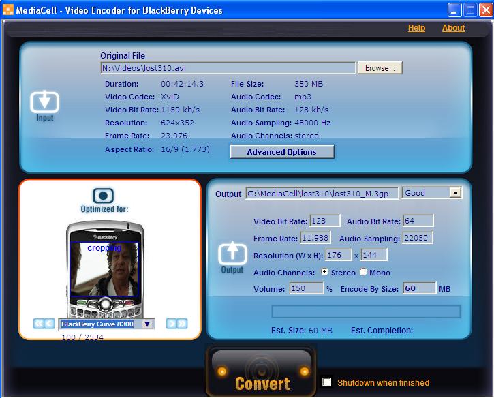Click the '350 MB' file size value
This screenshot has height=398, width=494.
tap(309, 84)
